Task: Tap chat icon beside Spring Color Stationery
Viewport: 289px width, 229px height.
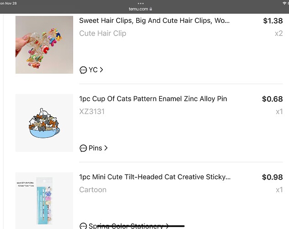Action: pos(83,226)
